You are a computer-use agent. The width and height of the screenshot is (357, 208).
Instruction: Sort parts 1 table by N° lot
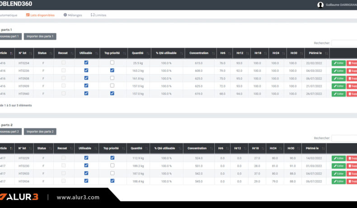24,53
